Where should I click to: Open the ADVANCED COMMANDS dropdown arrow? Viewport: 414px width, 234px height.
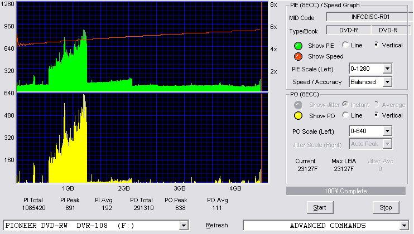click(404, 226)
